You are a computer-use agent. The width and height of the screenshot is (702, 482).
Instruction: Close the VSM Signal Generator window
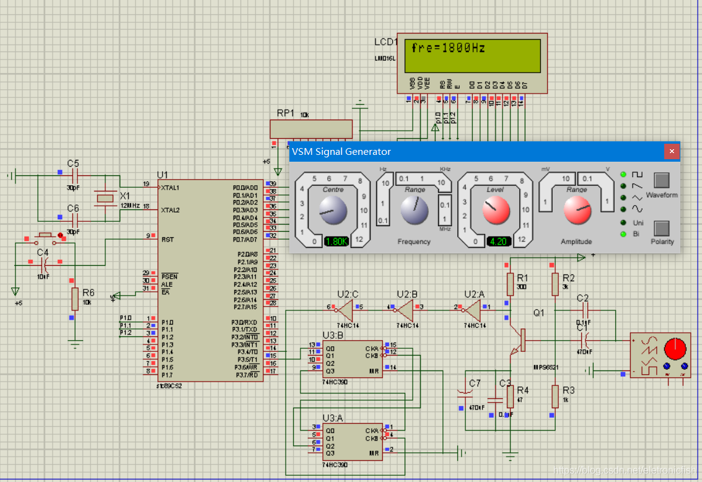672,151
